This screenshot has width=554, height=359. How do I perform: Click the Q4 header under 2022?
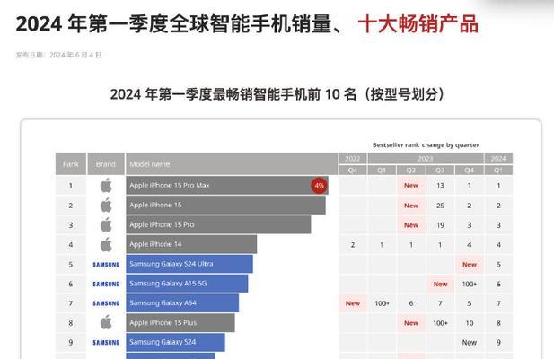point(353,171)
